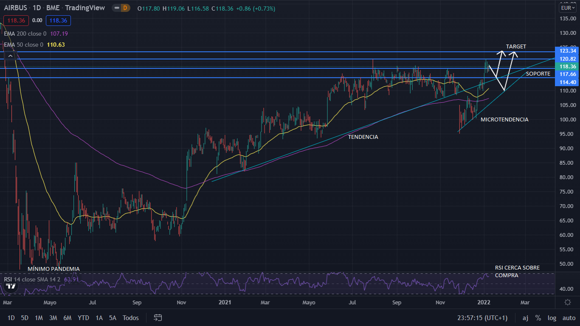This screenshot has width=580, height=326.
Task: Click the 123.34 horizontal line price label
Action: (567, 51)
